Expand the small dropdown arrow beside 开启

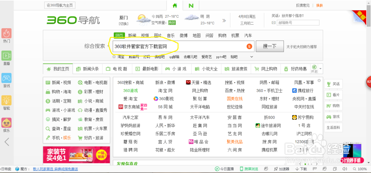321,69
